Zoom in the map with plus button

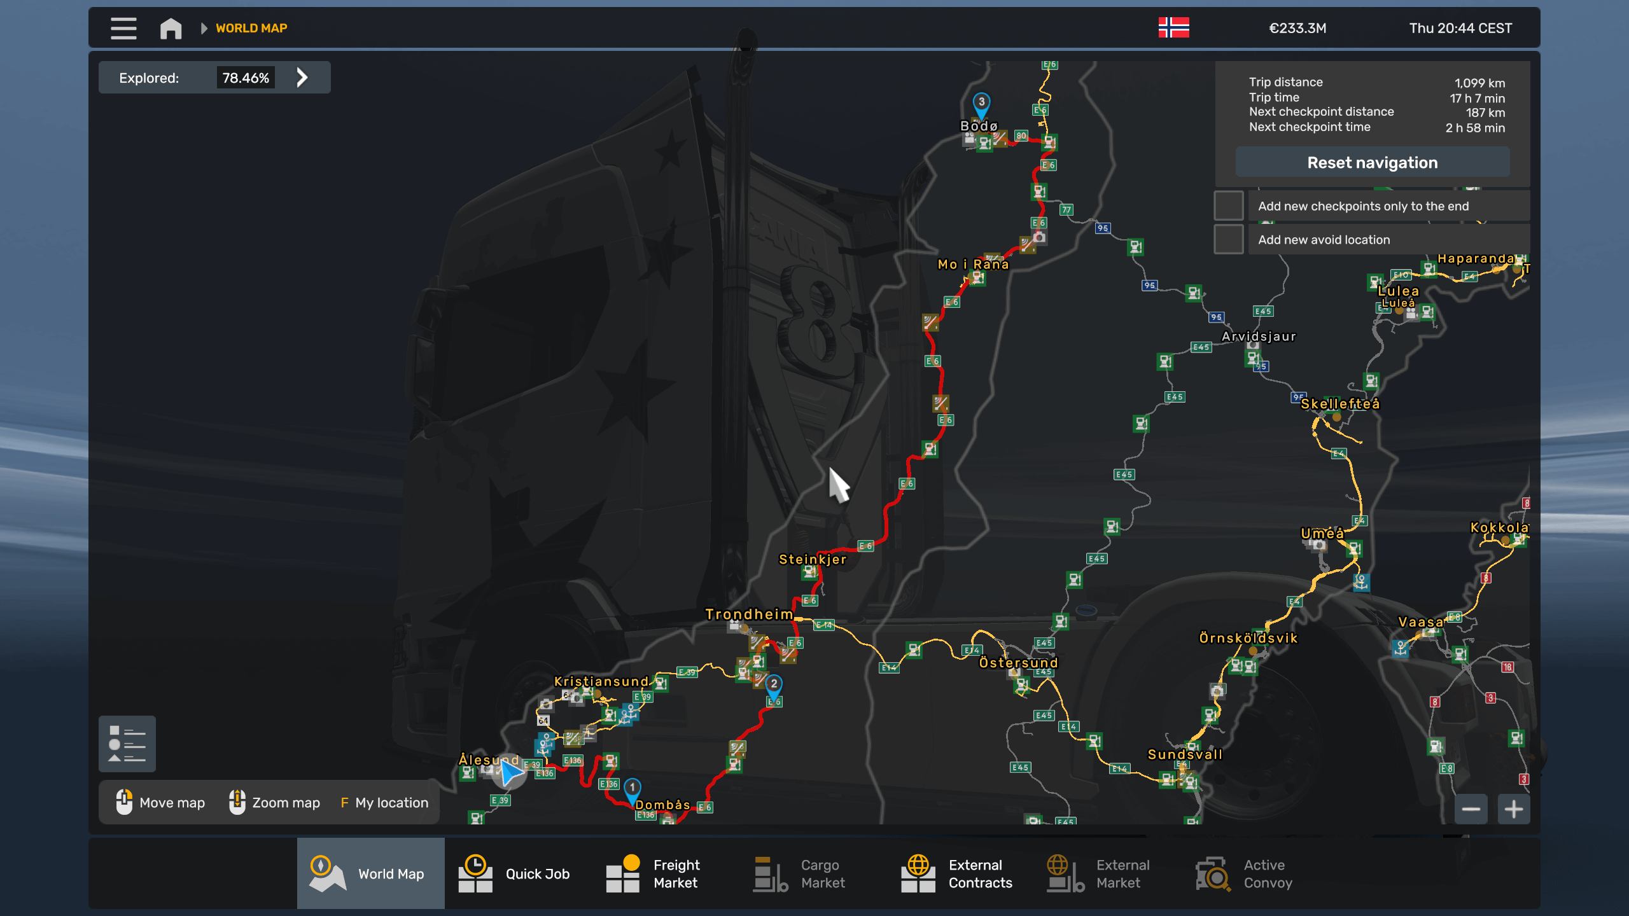(x=1514, y=809)
